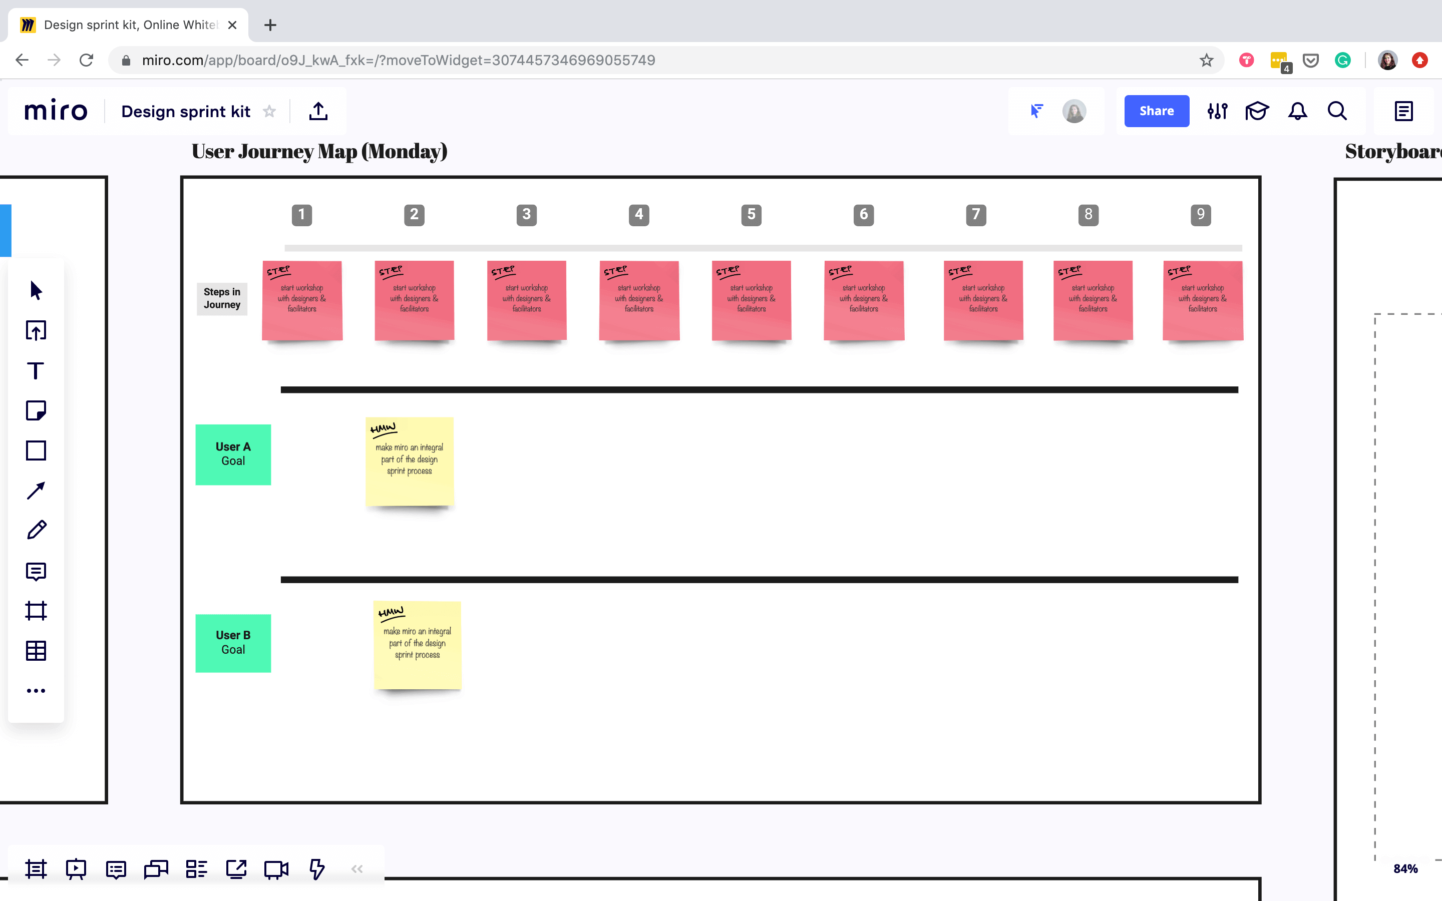Open comments panel in bottom toolbar
This screenshot has width=1442, height=901.
point(116,869)
